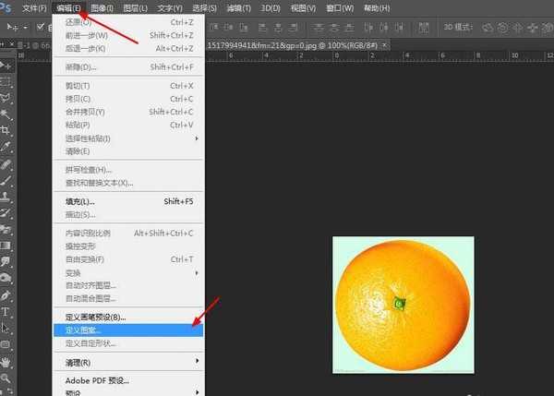Click the orange image on canvas
The image size is (554, 396).
[403, 304]
